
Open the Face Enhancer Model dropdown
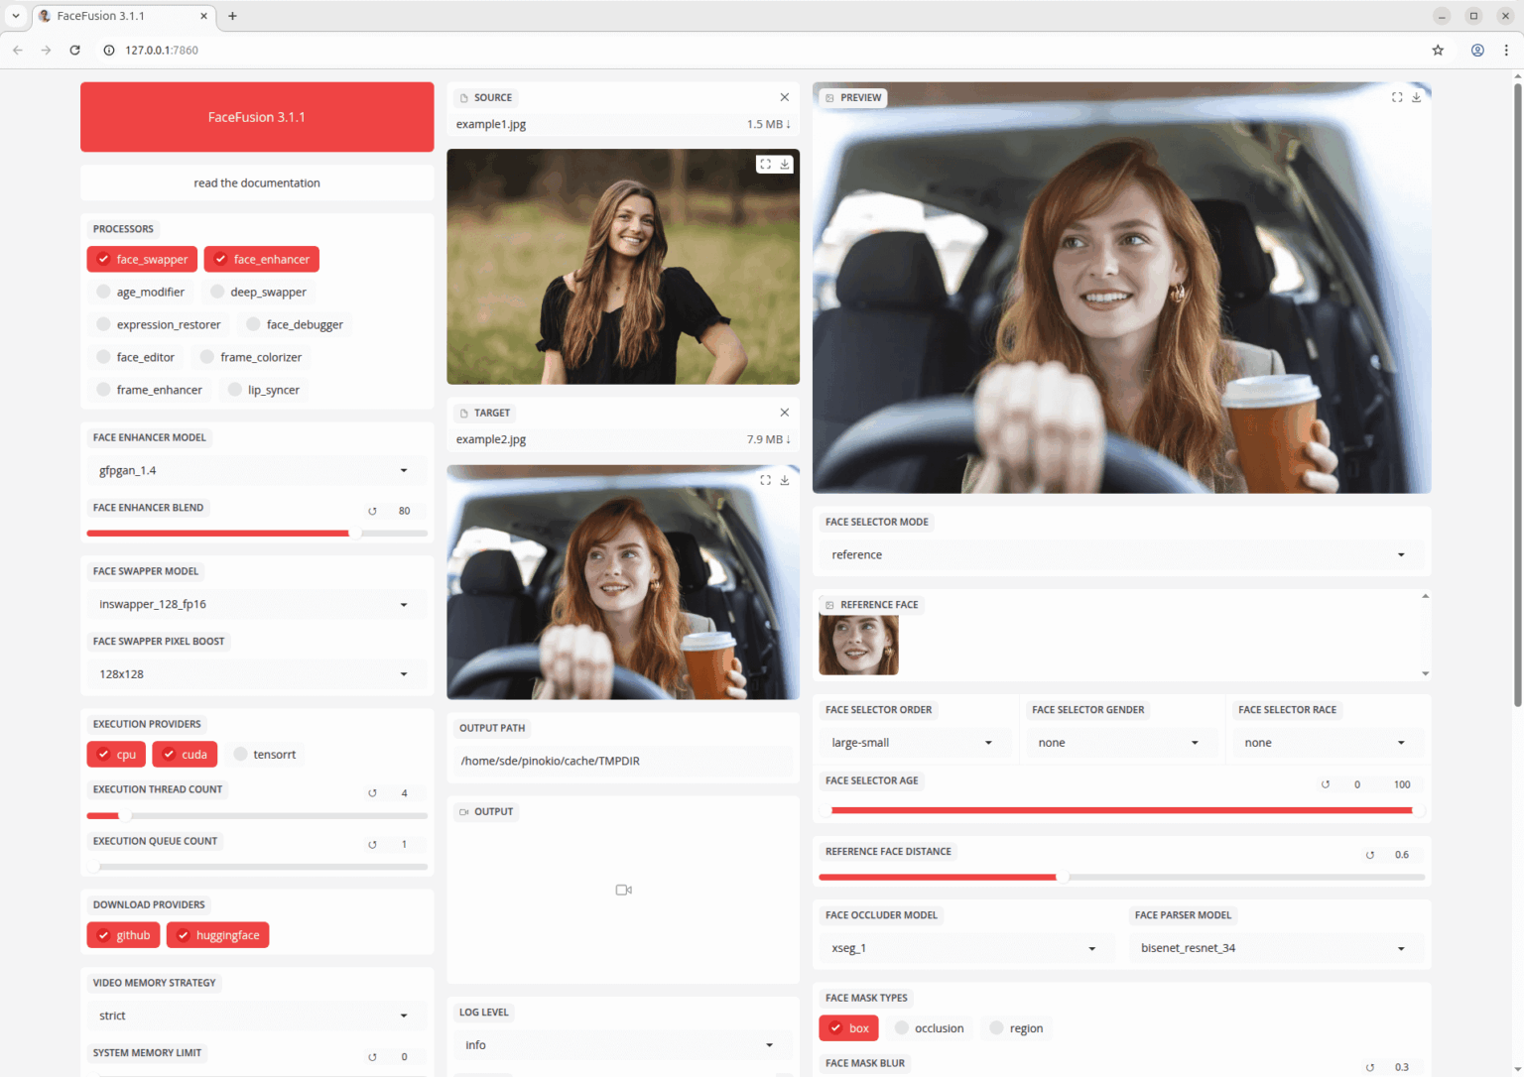[256, 470]
